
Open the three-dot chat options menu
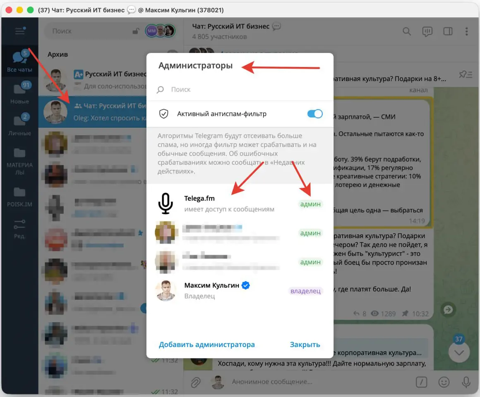coord(466,31)
